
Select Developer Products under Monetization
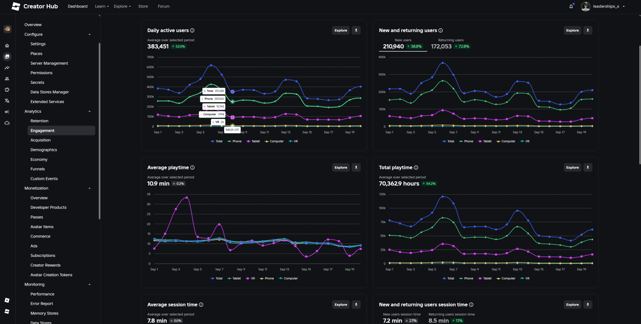click(48, 207)
